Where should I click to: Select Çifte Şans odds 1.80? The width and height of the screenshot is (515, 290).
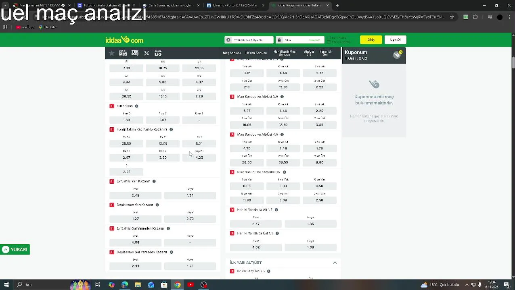click(x=126, y=120)
